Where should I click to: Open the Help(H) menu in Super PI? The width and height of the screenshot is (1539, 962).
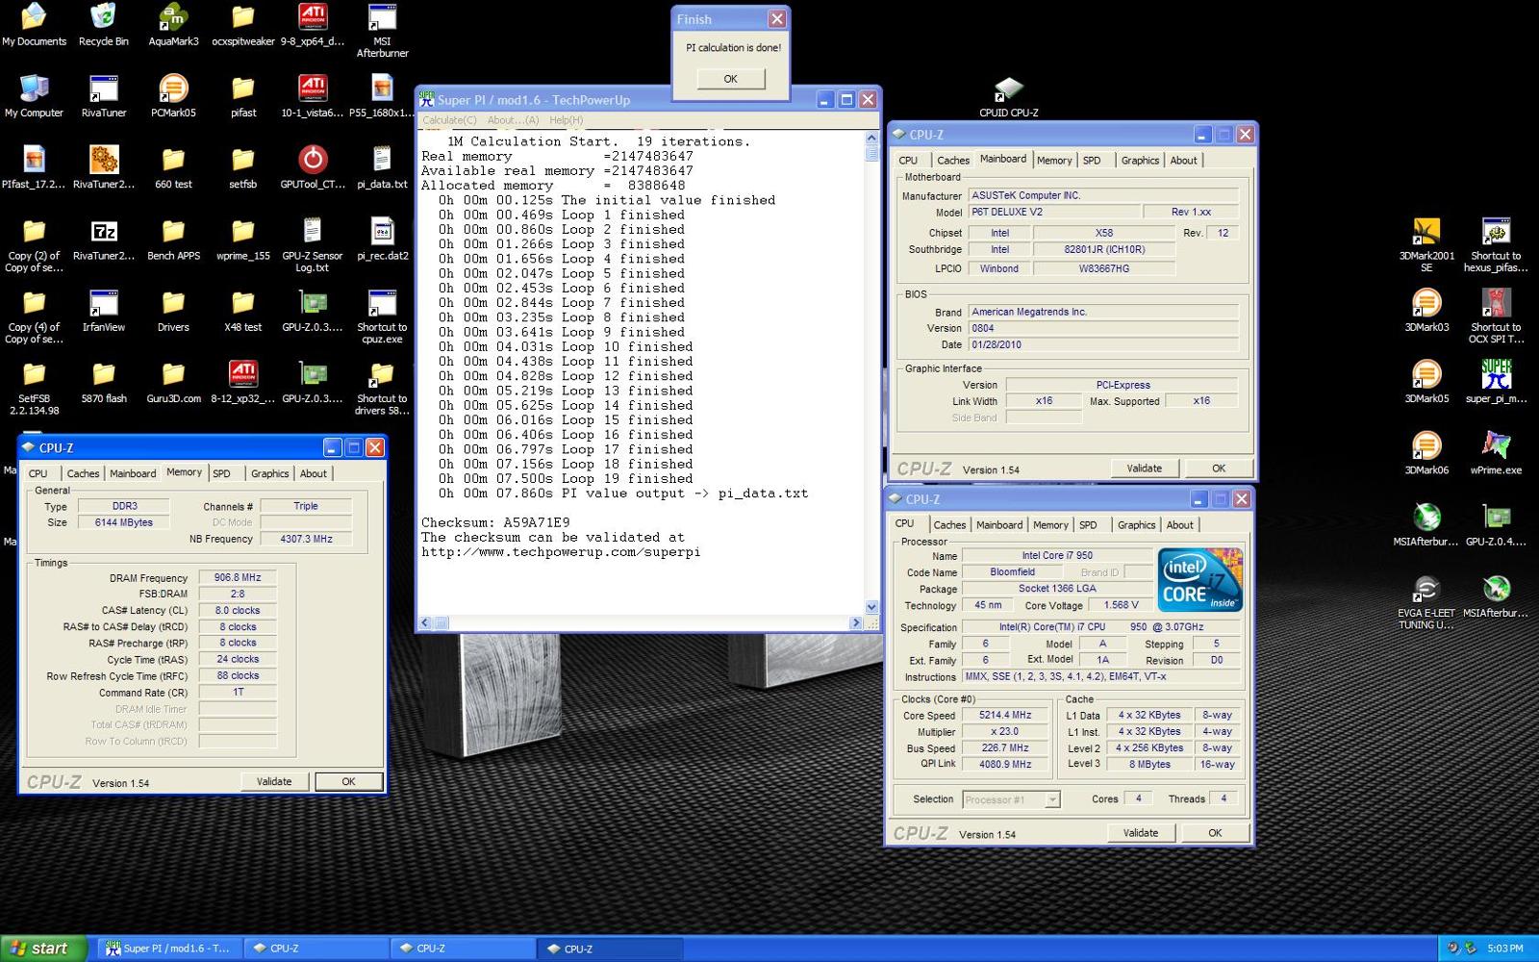click(x=567, y=120)
